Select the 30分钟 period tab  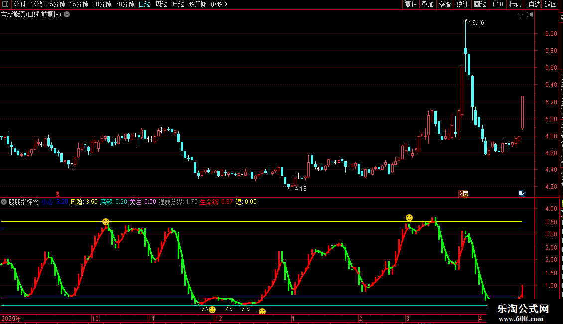point(102,4)
